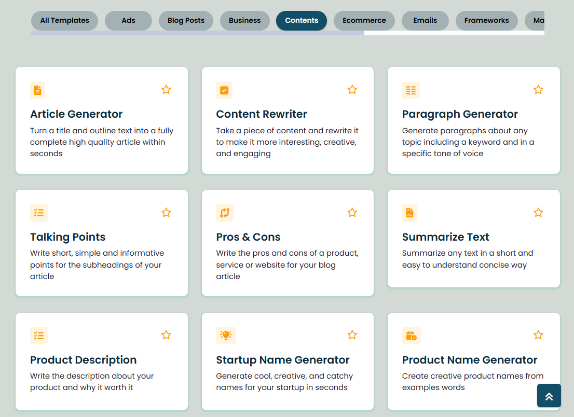Select the Frameworks category pill
Viewport: 574px width, 417px height.
(x=486, y=21)
